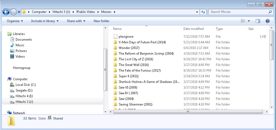The width and height of the screenshot is (276, 130).
Task: Select The Fate of the Furious folder icon
Action: (x=115, y=71)
